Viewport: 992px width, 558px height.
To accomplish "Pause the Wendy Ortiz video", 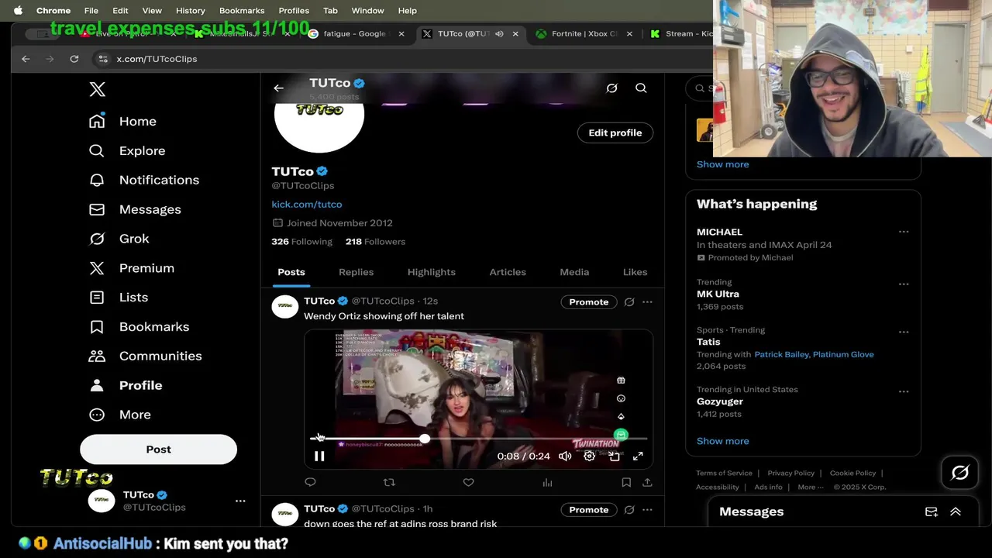I will pos(319,456).
